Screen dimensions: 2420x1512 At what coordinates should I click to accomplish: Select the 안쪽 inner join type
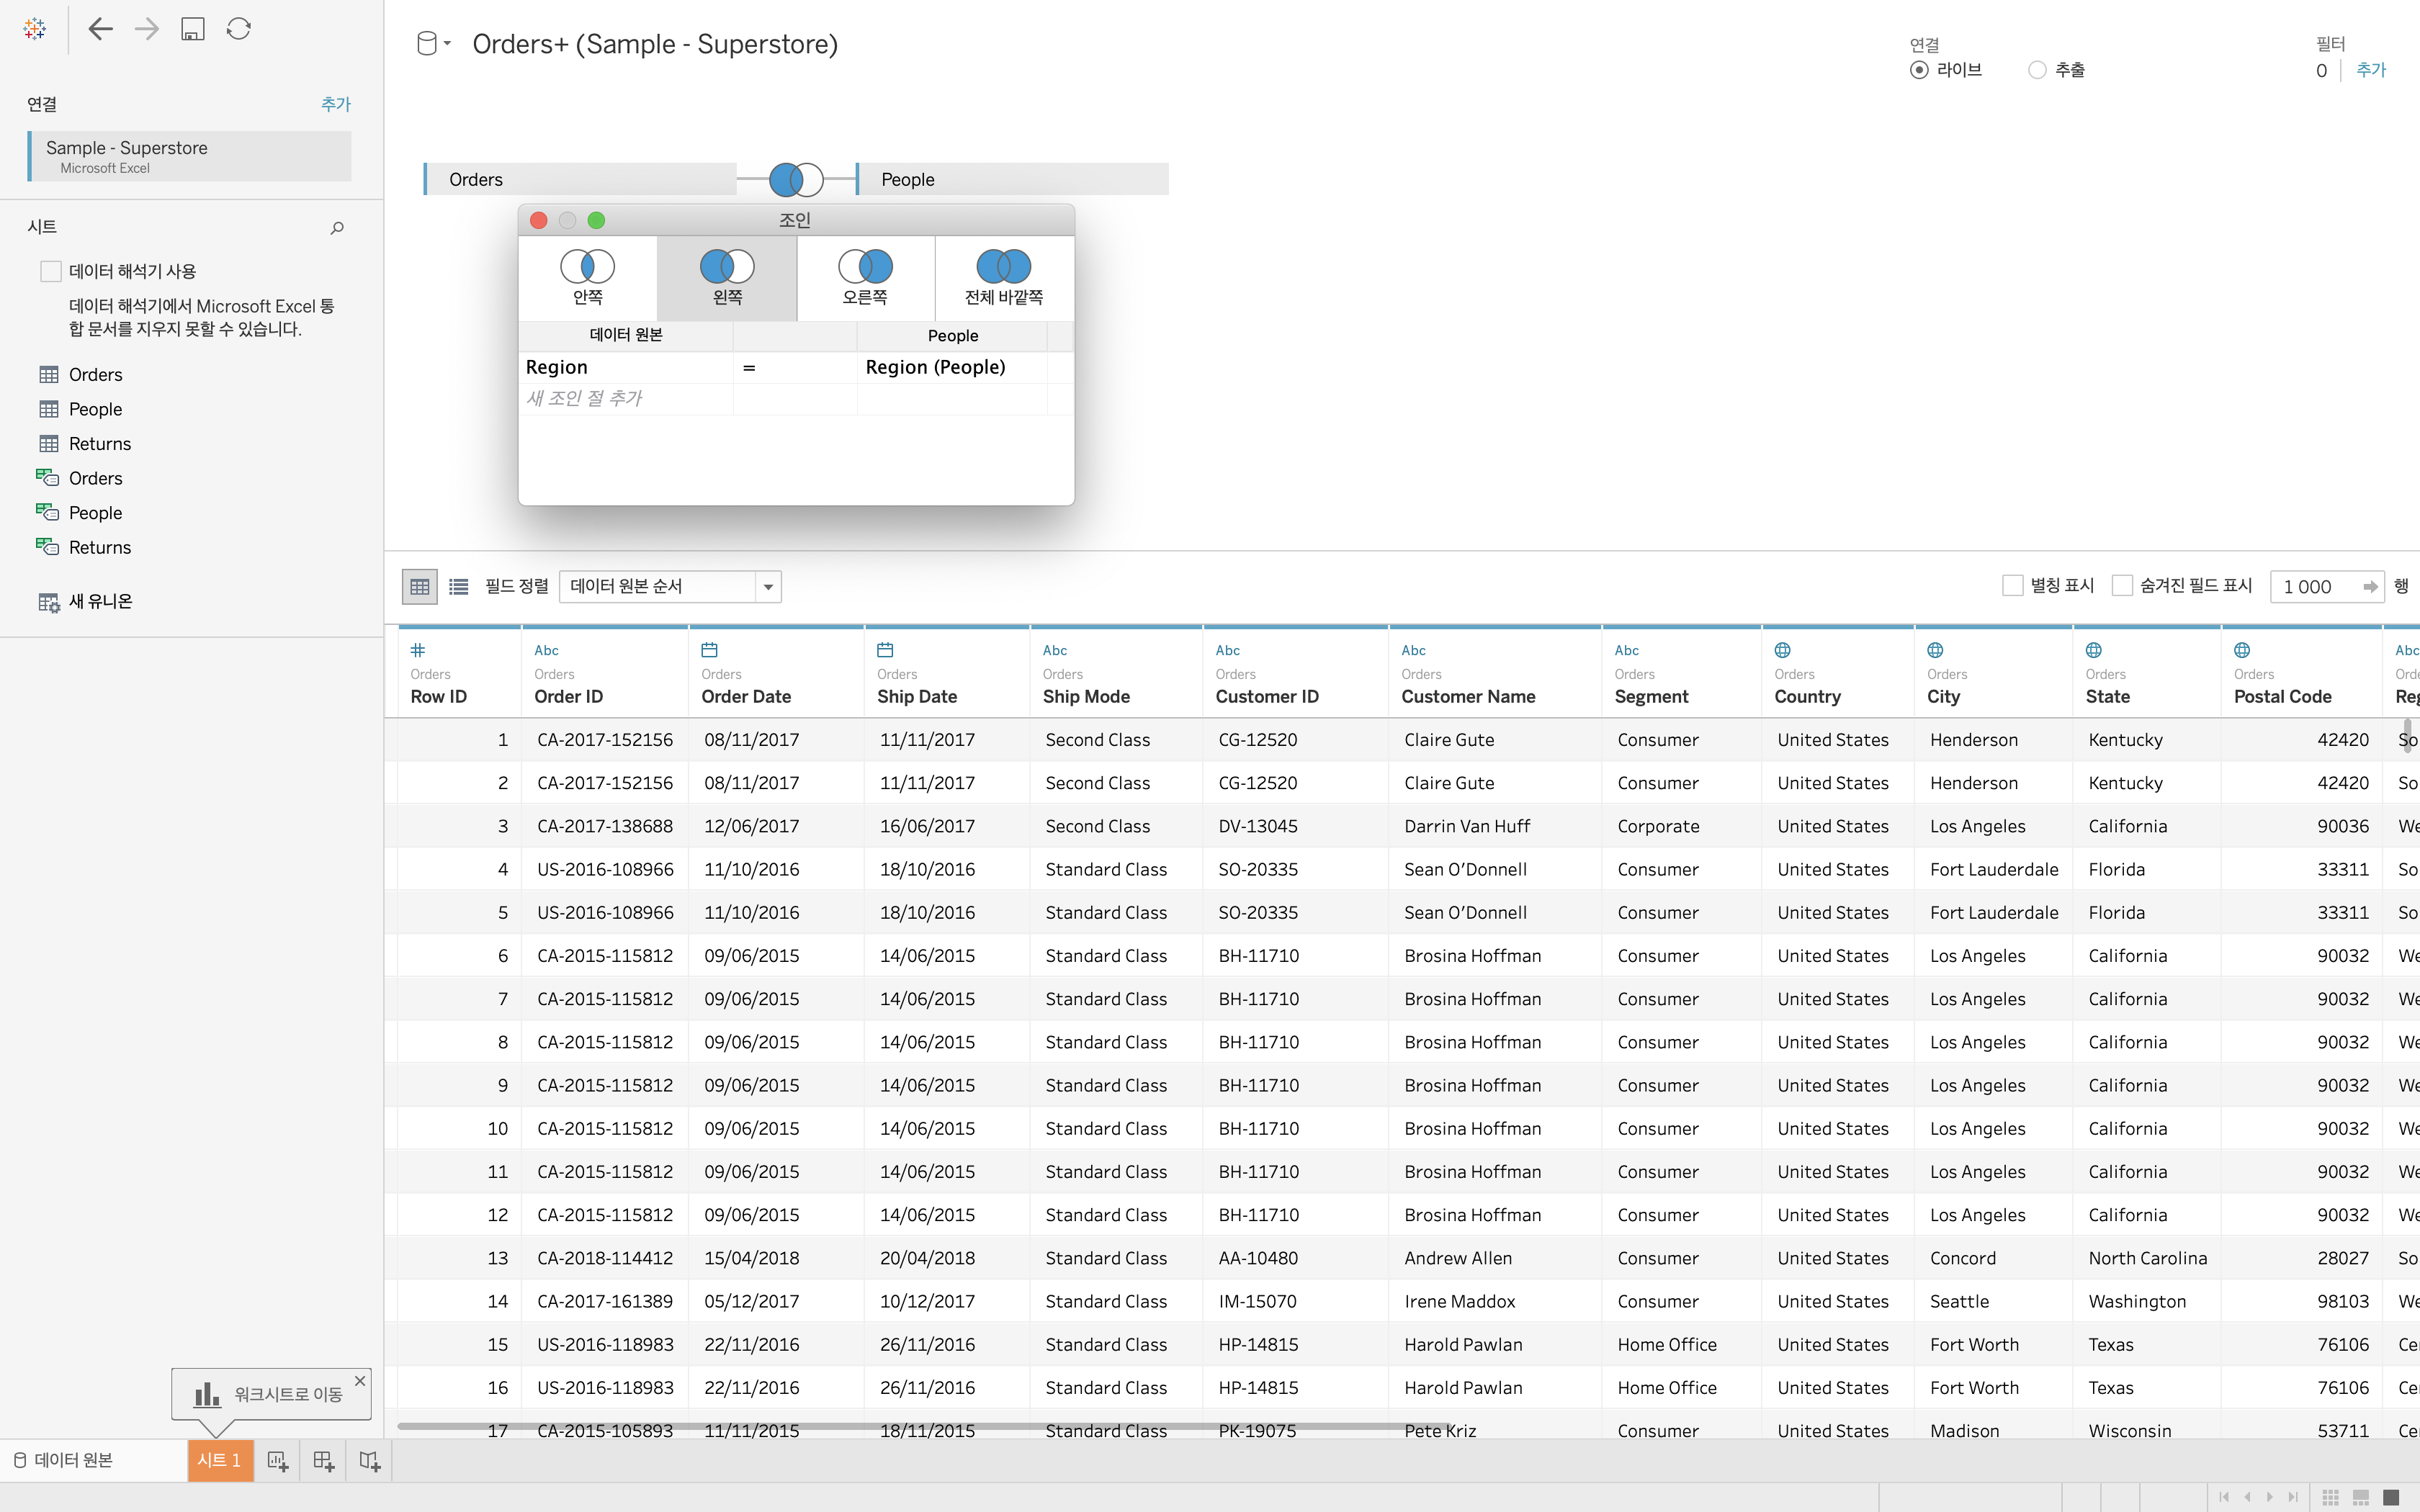click(x=587, y=278)
